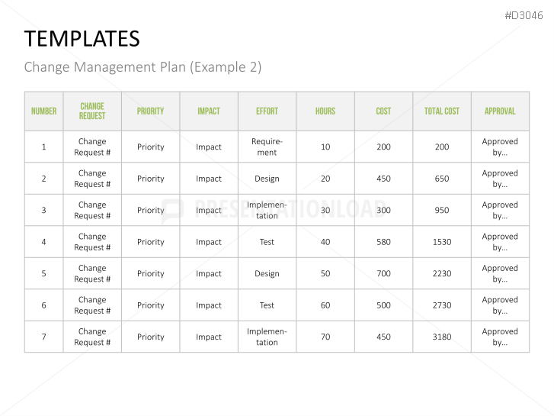Viewport: 554px width, 416px height.
Task: Click the cost cell showing 580
Action: coord(383,242)
